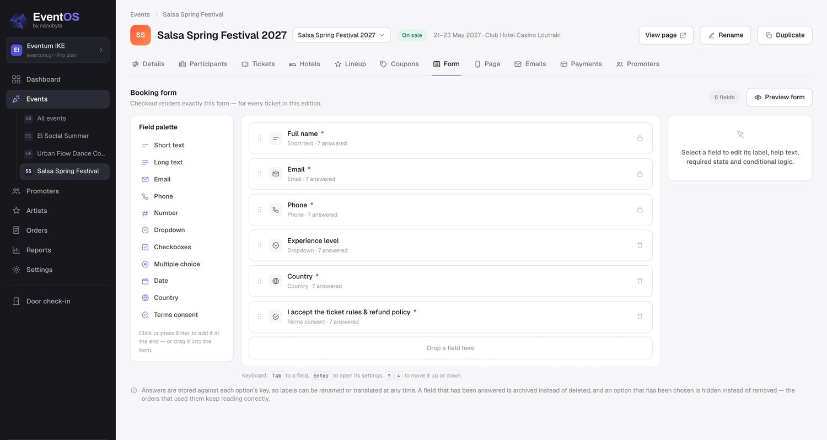827x440 pixels.
Task: Open the Page tab
Action: pos(487,64)
